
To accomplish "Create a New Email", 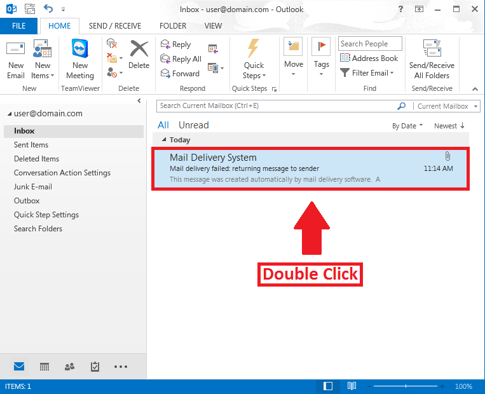I will point(15,59).
